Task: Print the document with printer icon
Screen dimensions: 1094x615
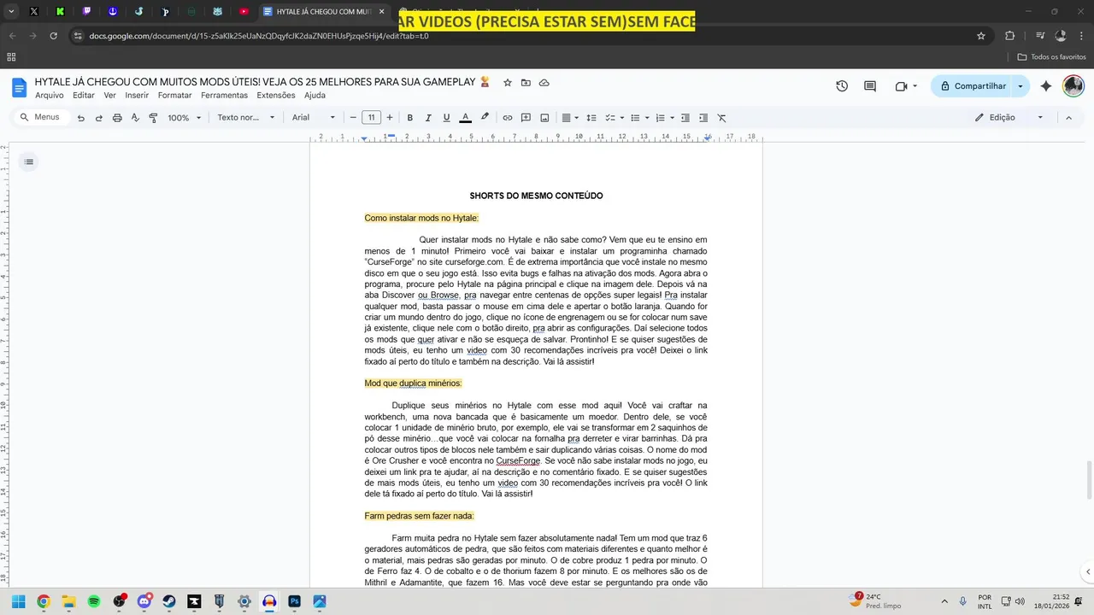Action: (x=117, y=118)
